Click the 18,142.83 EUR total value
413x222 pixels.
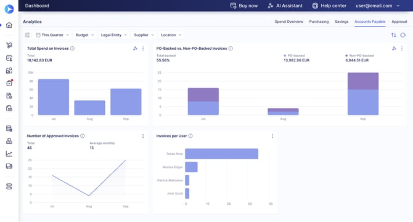tap(39, 60)
